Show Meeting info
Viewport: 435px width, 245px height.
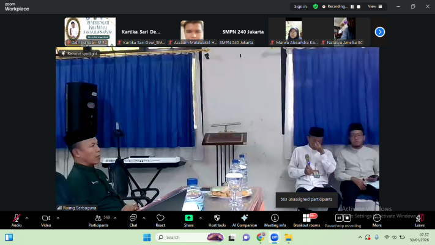click(x=275, y=219)
